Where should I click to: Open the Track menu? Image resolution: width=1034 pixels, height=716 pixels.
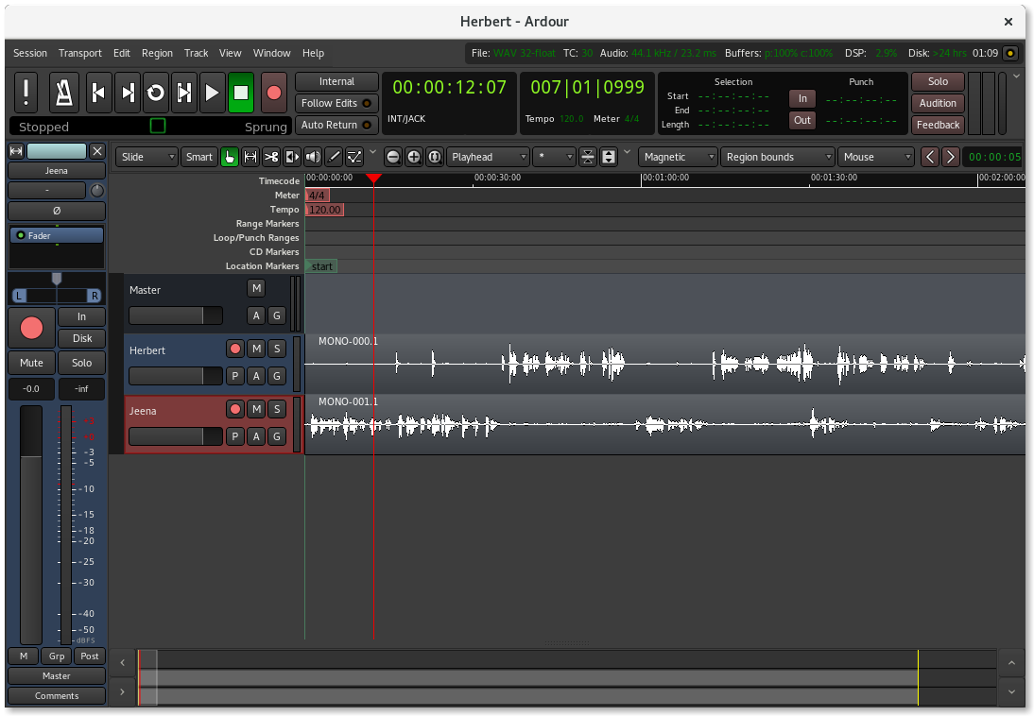click(x=196, y=53)
